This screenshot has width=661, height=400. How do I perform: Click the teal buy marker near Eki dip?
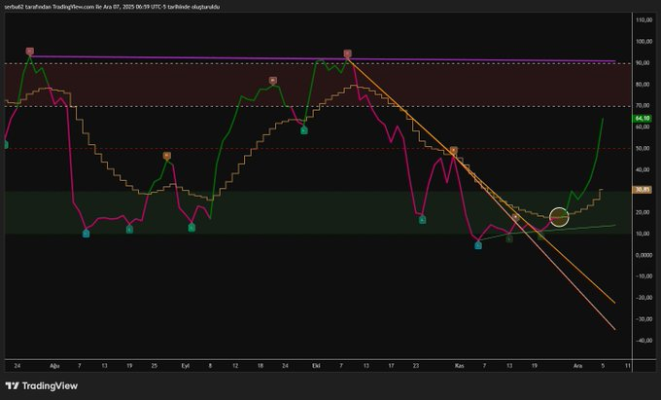coord(304,130)
